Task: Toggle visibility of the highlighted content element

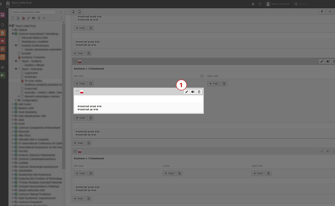Action: [x=193, y=92]
